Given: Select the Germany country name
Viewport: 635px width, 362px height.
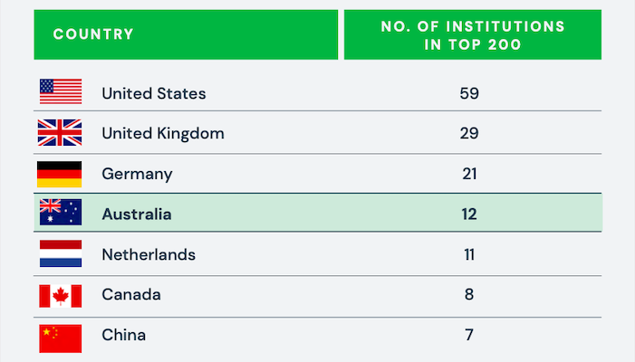Looking at the screenshot, I should (x=137, y=174).
